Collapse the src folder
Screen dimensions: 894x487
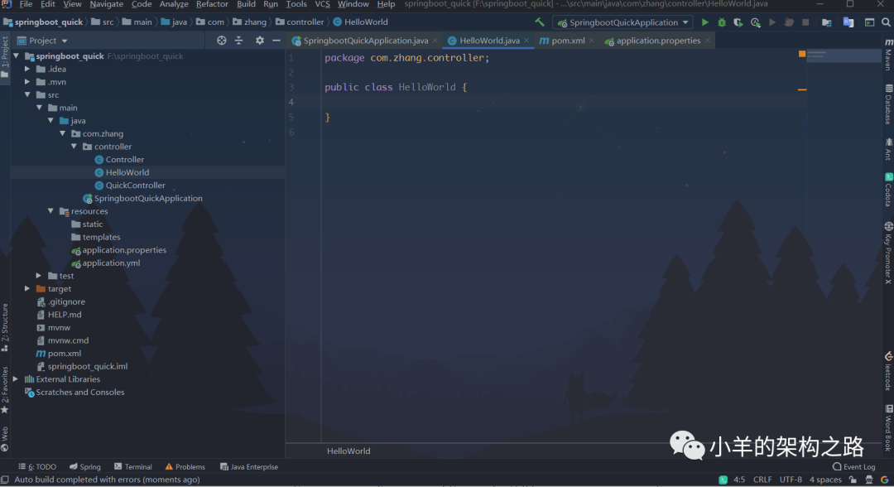coord(27,94)
